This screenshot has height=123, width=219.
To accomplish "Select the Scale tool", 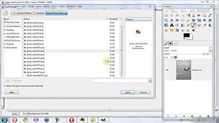I will (x=199, y=20).
